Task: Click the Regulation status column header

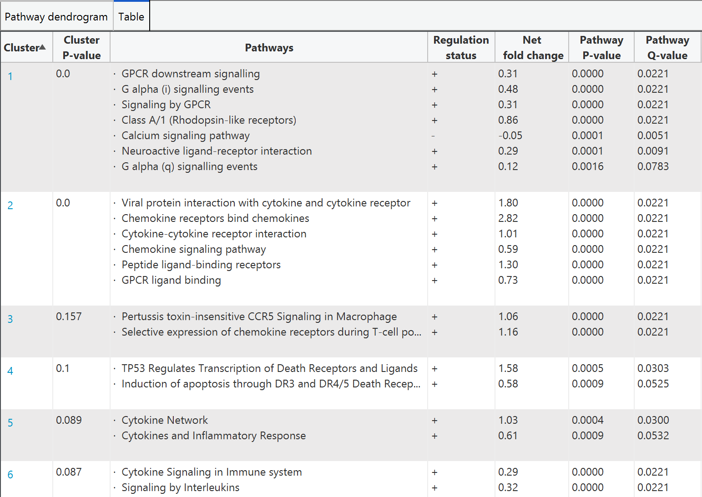Action: coord(461,47)
